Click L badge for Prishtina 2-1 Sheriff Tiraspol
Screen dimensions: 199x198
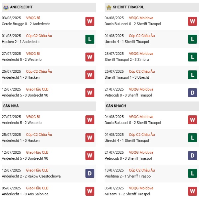[x=192, y=174]
